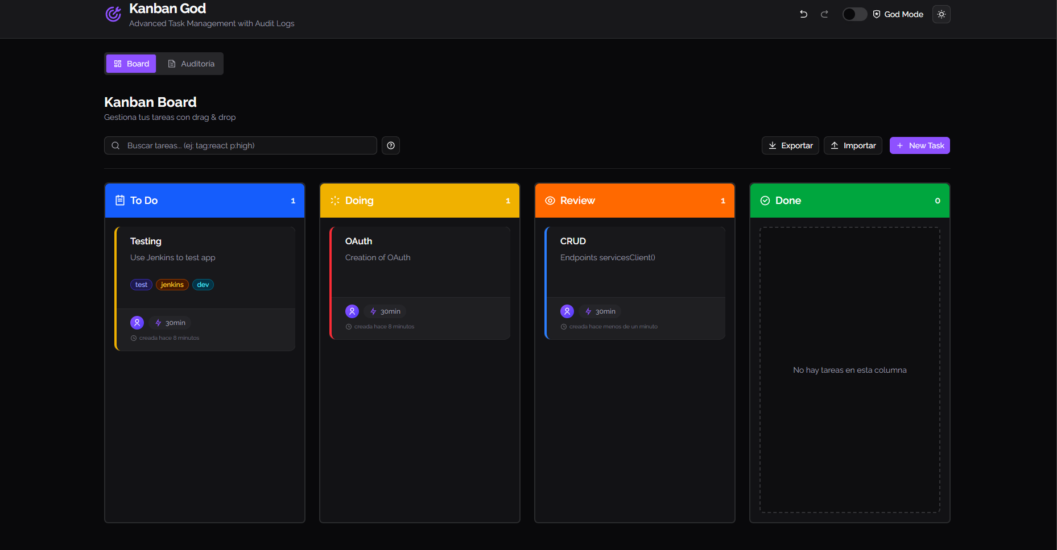This screenshot has width=1057, height=550.
Task: Click the user avatar on CRUD card
Action: [567, 311]
